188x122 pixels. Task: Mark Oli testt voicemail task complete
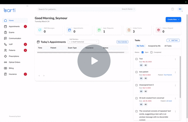point(136,98)
